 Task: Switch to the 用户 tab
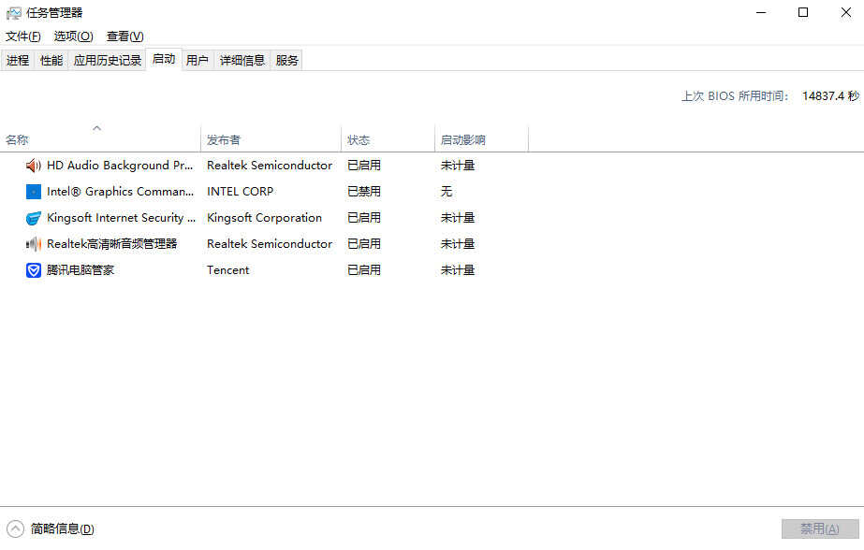(x=198, y=60)
